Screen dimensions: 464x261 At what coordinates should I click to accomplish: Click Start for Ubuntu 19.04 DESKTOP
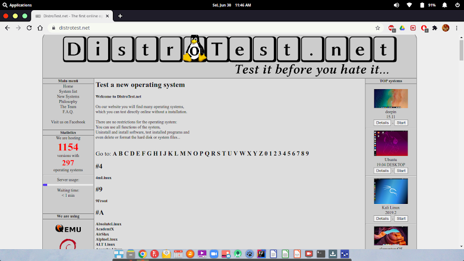click(x=401, y=171)
